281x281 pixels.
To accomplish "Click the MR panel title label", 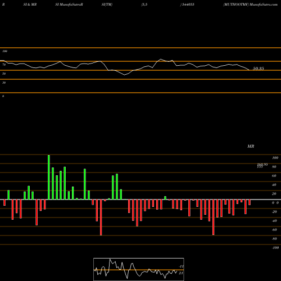I will 251,146.
